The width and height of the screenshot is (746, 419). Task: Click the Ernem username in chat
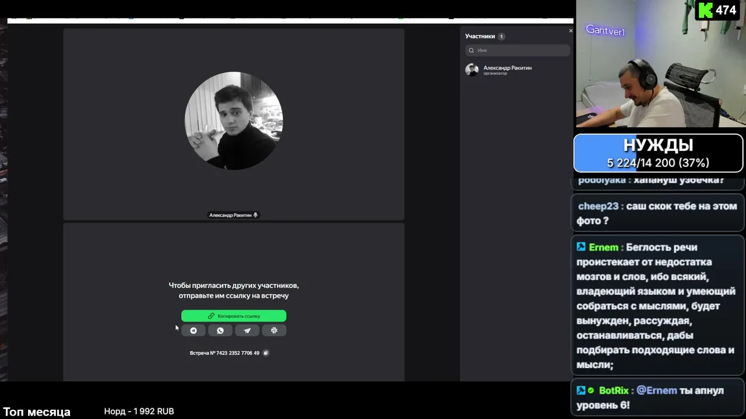[603, 247]
